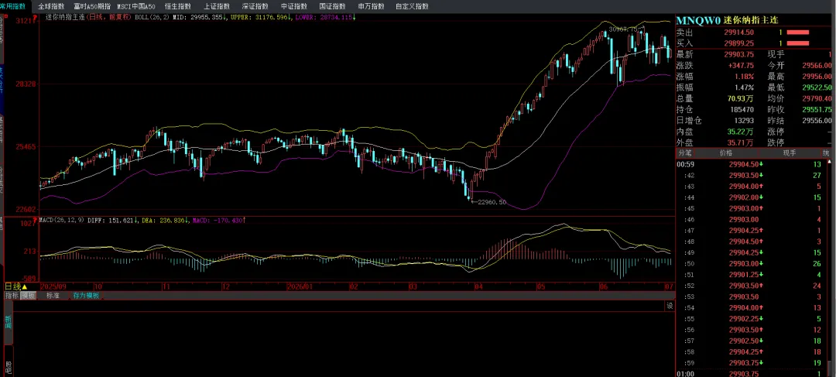Click the 迷你纳指主连 title above the chart
This screenshot has height=377, width=836.
pos(64,18)
